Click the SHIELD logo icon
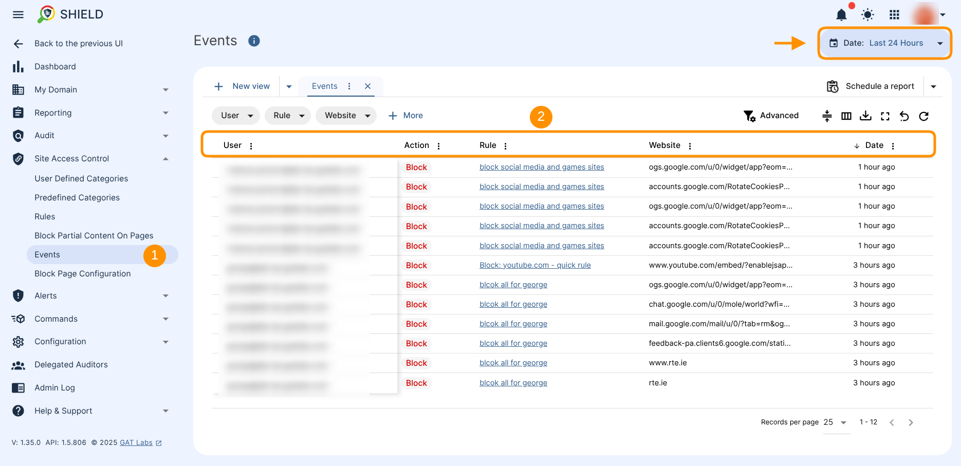 coord(46,14)
